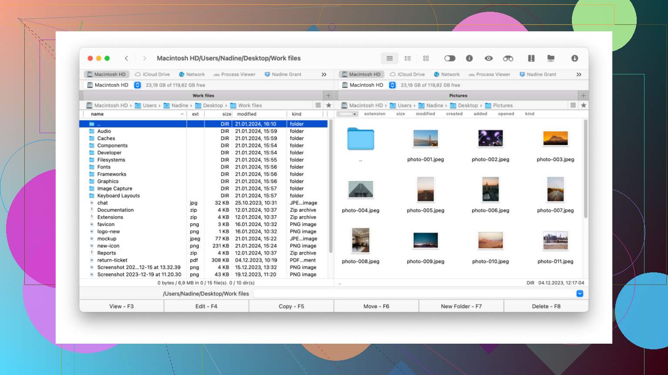The image size is (668, 375).
Task: Click the network folder connect icon
Action: (551, 58)
